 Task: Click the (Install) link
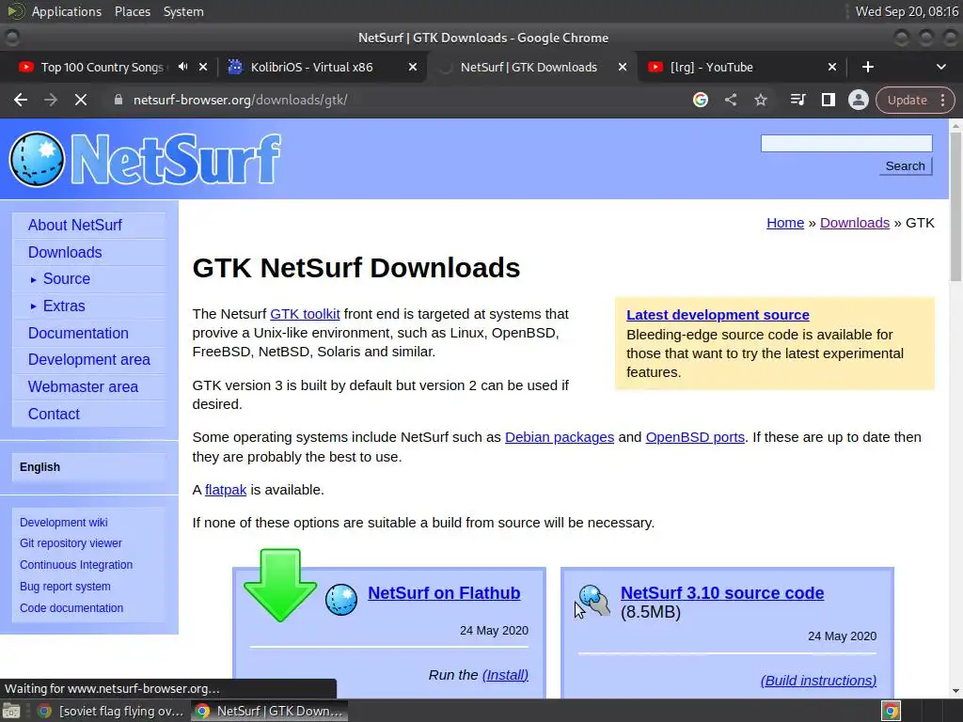(505, 675)
